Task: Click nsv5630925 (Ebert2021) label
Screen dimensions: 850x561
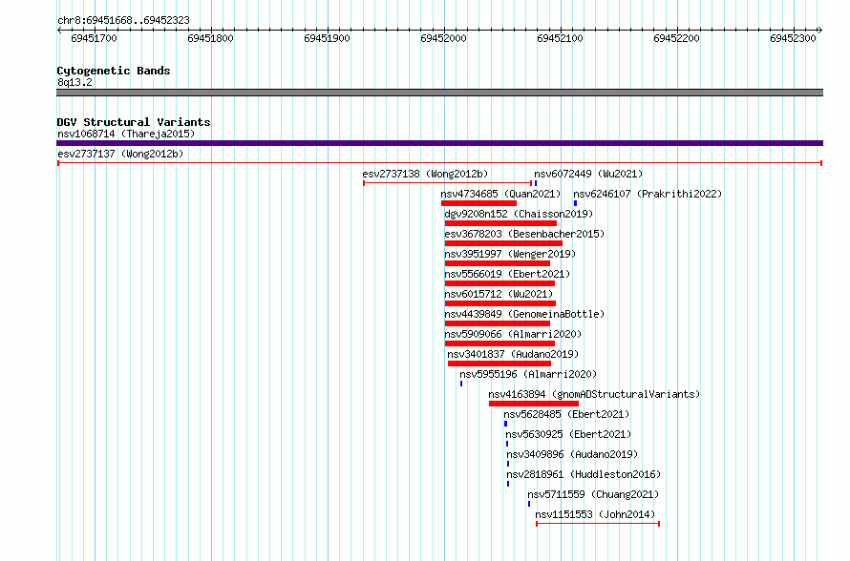Action: [568, 434]
